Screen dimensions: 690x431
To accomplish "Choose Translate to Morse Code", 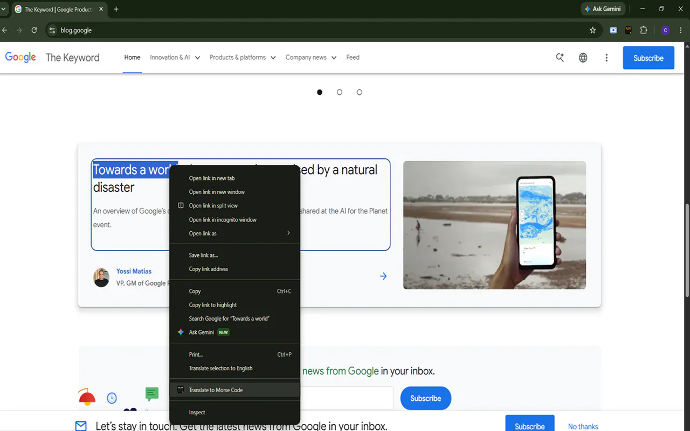I will 234,390.
